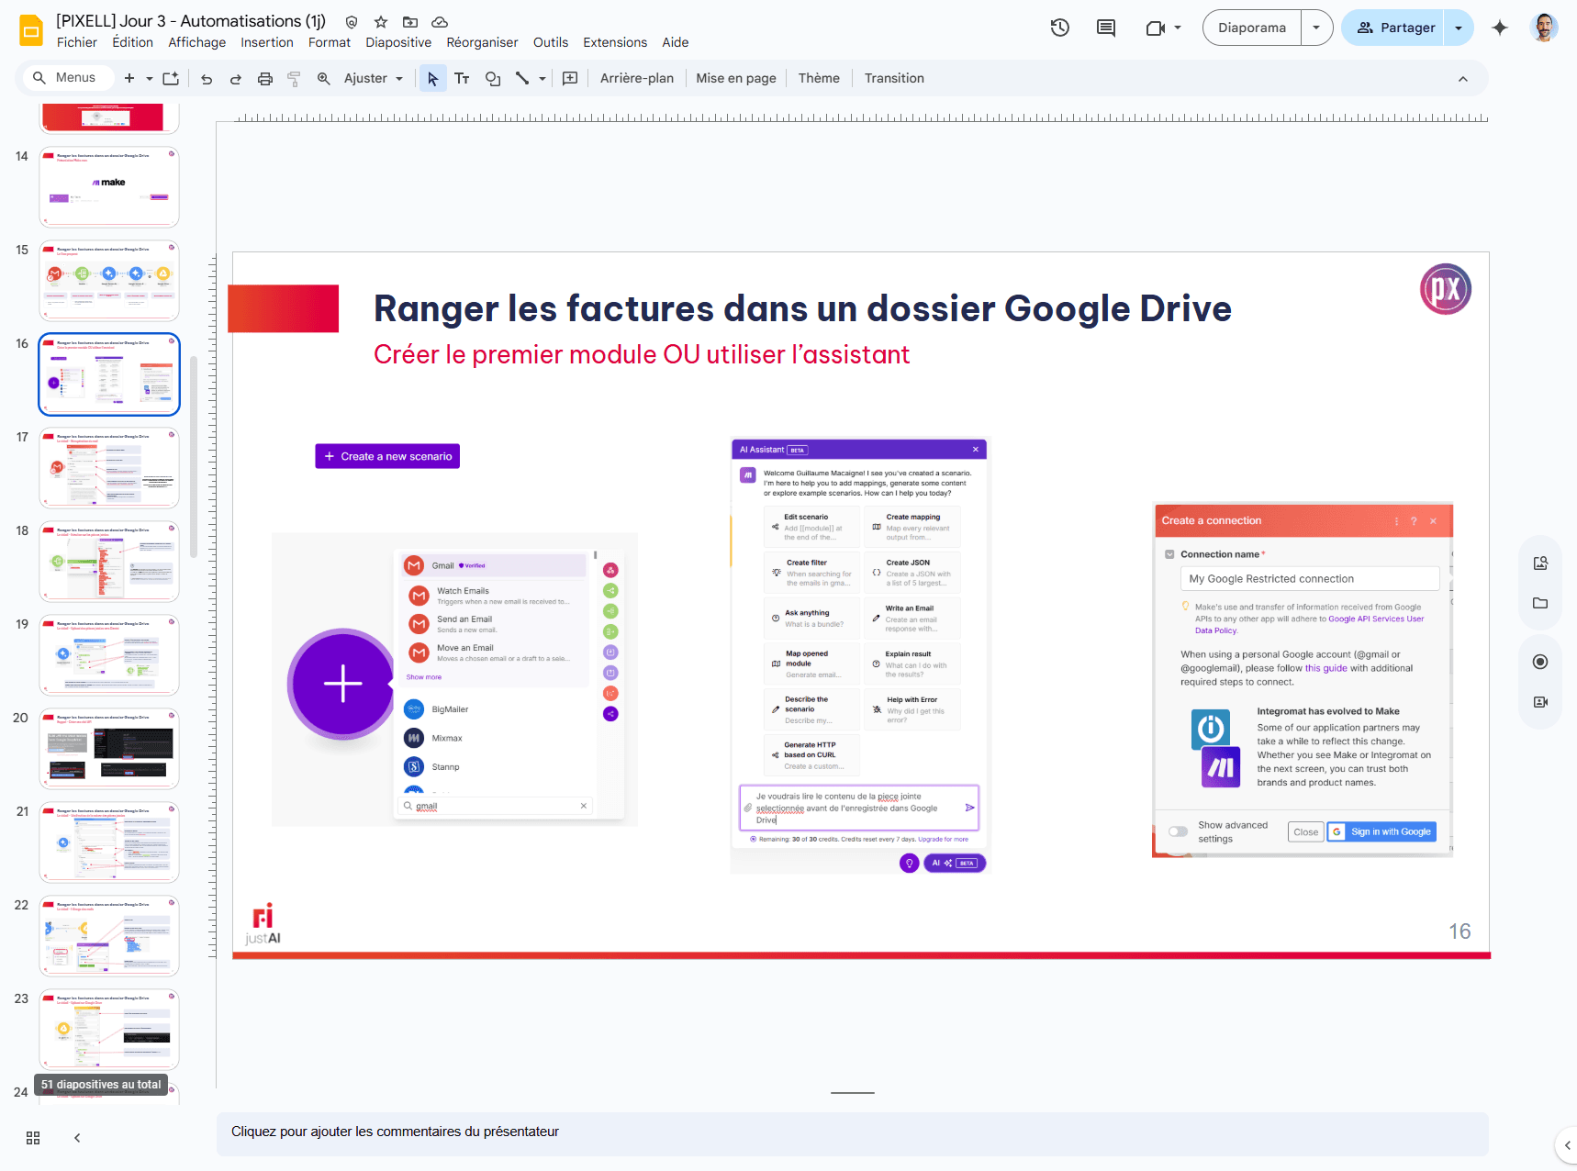Start the Diaporama slideshow
The width and height of the screenshot is (1577, 1171).
(x=1252, y=28)
